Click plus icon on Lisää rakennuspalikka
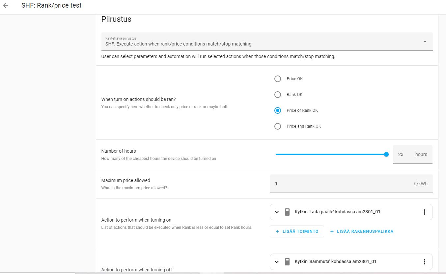This screenshot has height=274, width=446. (x=332, y=231)
